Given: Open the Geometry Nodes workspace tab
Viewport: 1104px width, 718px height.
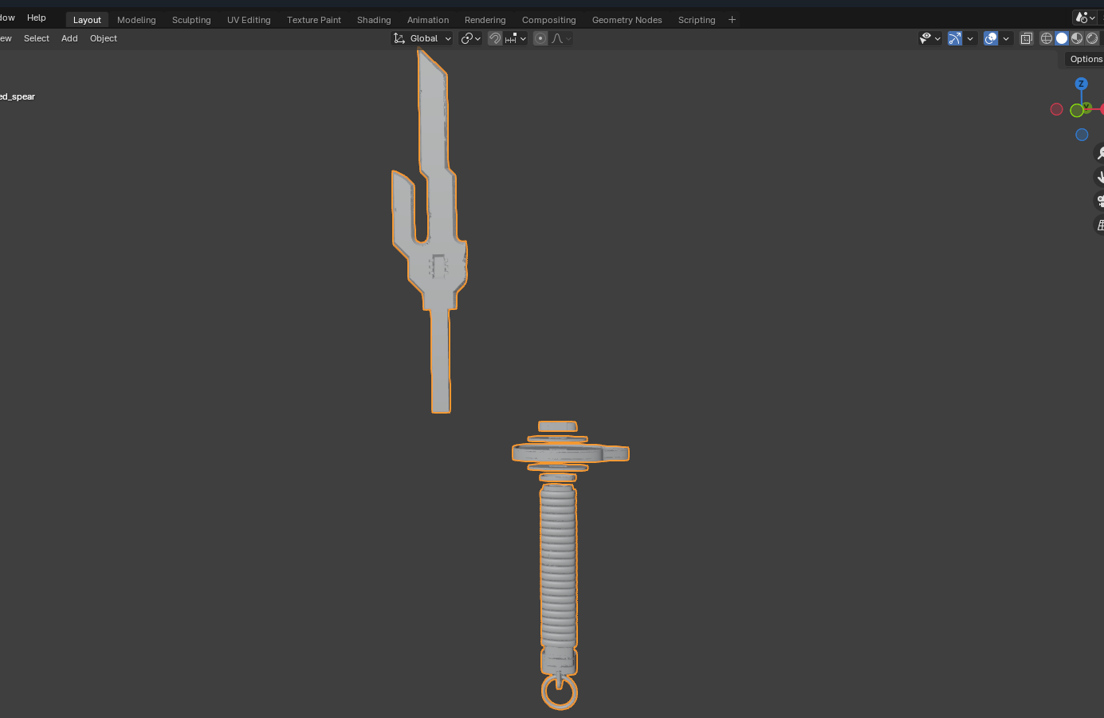Looking at the screenshot, I should 627,20.
